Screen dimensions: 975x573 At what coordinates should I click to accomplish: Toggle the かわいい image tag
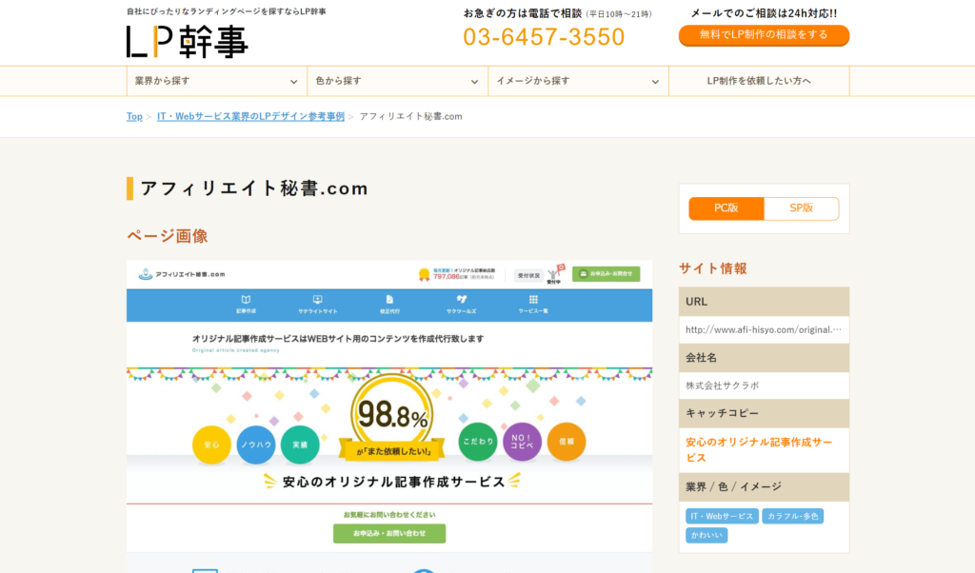coord(705,535)
